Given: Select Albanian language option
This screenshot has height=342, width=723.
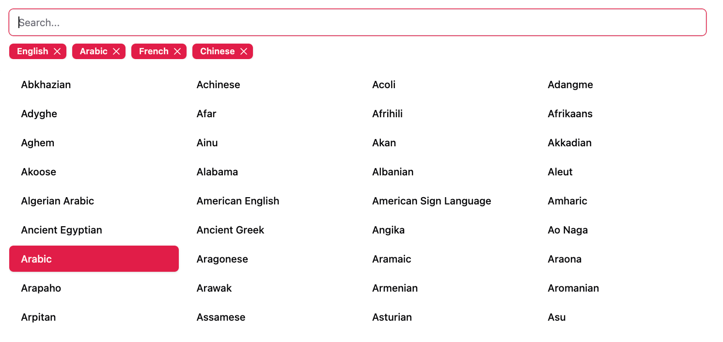Looking at the screenshot, I should (x=445, y=171).
